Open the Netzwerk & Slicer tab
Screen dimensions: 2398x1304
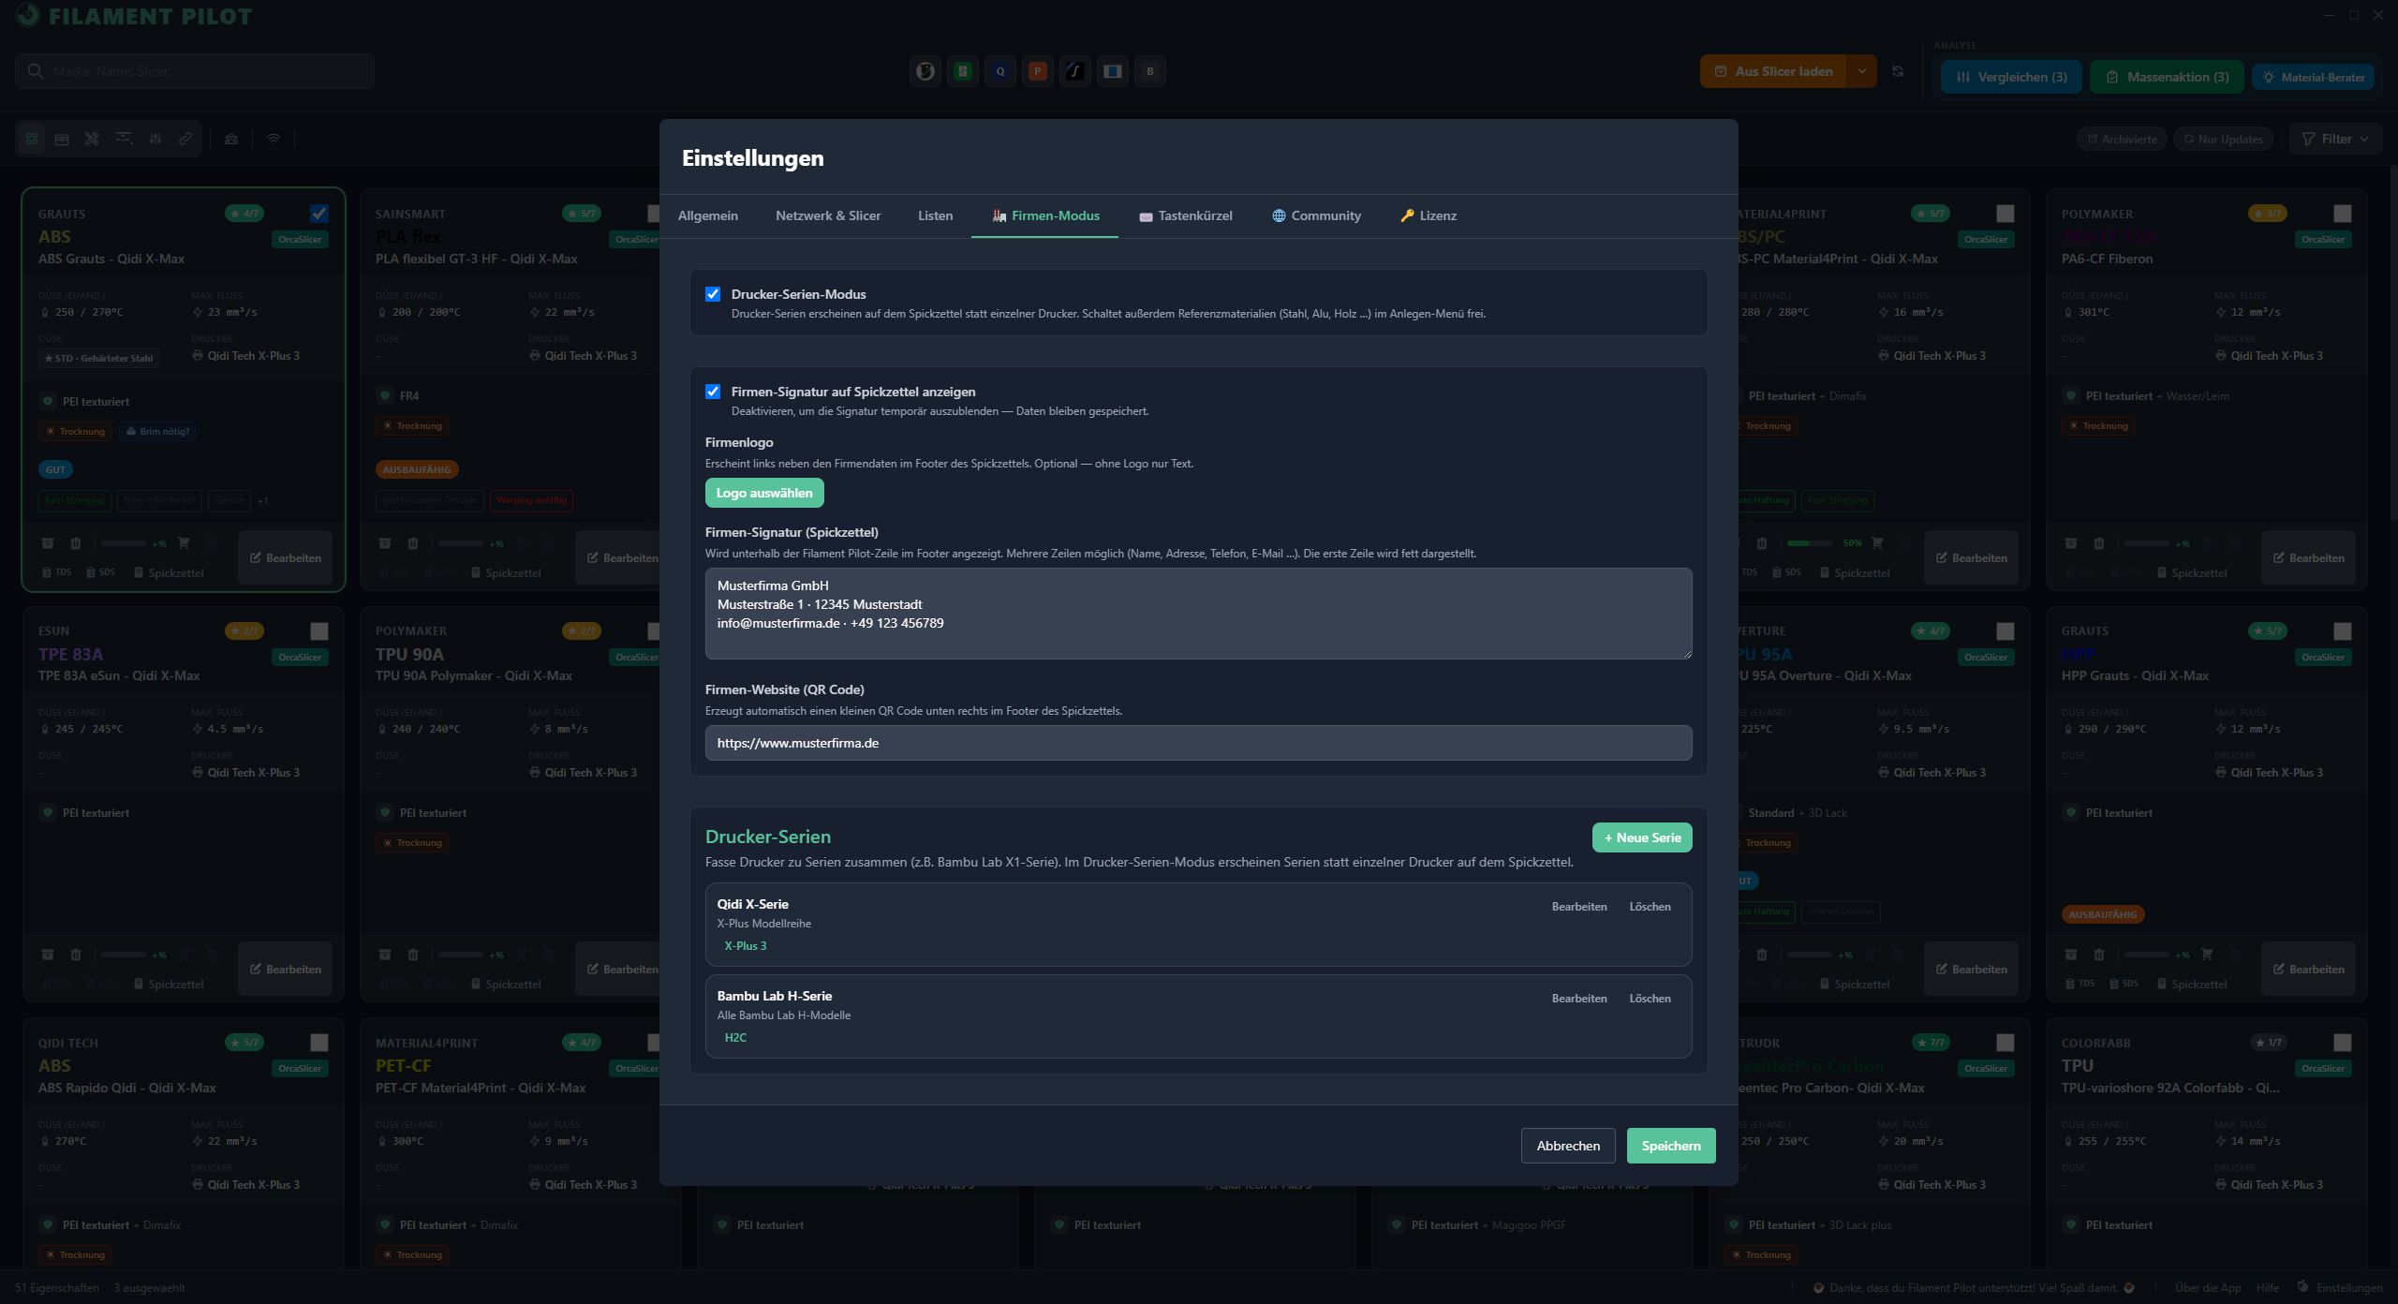[828, 215]
